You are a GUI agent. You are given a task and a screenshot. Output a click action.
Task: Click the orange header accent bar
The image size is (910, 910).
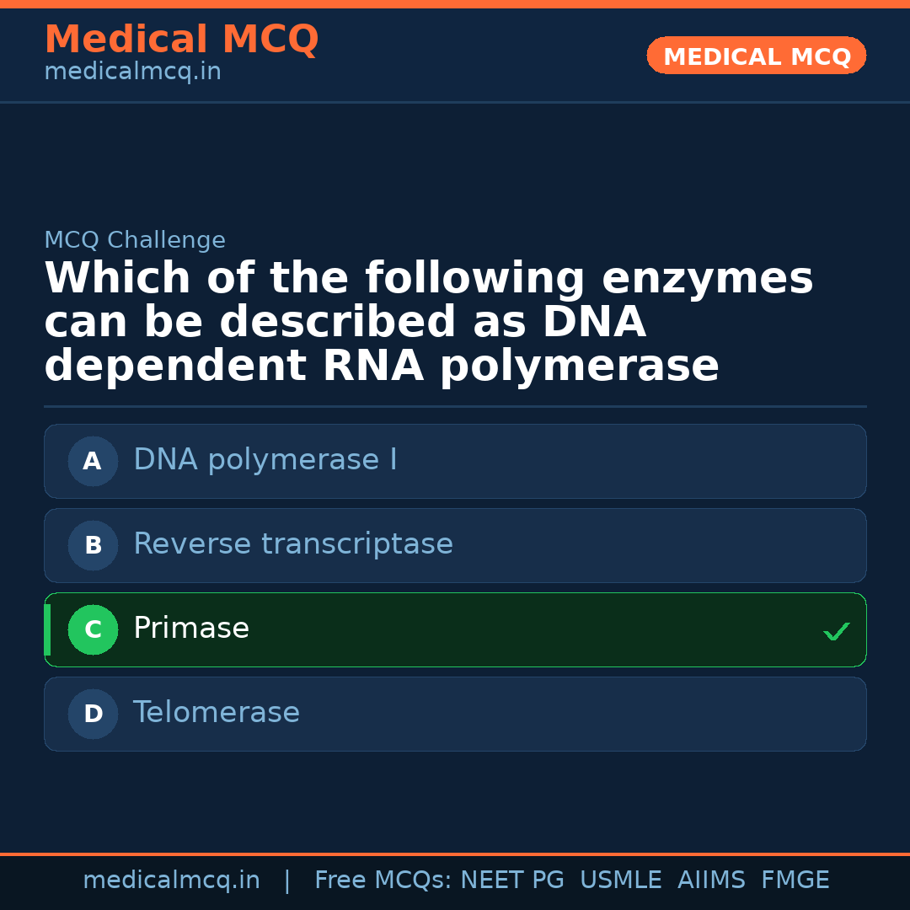[455, 3]
